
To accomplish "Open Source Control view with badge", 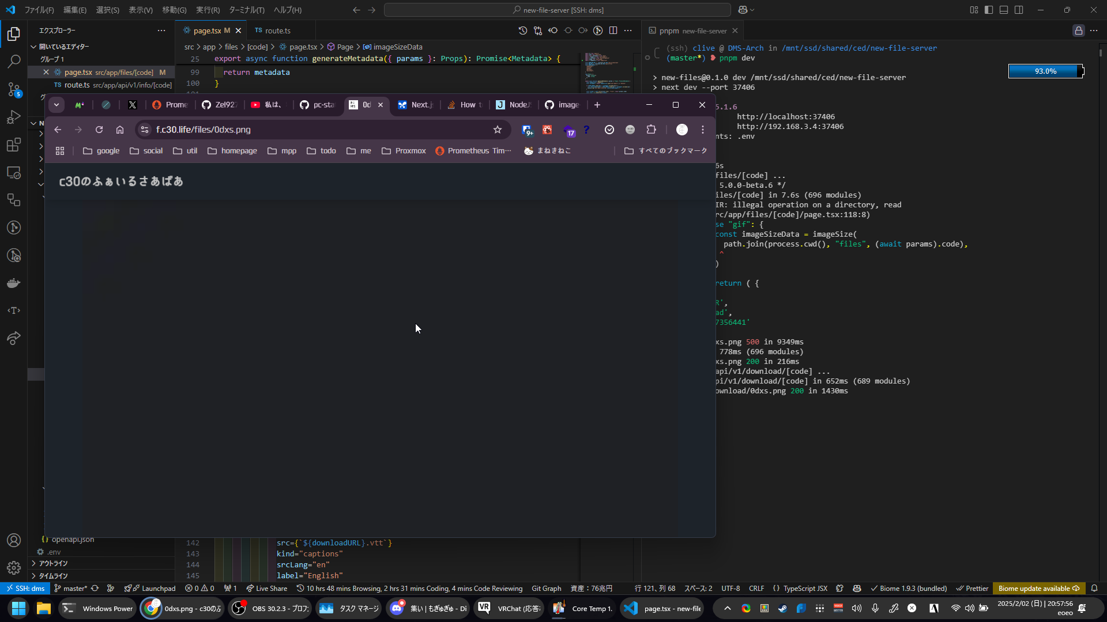I will coord(14,89).
